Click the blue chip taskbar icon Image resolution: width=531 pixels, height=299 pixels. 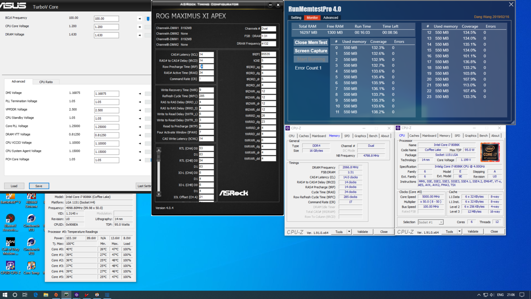(x=107, y=295)
